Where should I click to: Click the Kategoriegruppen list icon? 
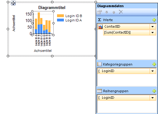99,64
